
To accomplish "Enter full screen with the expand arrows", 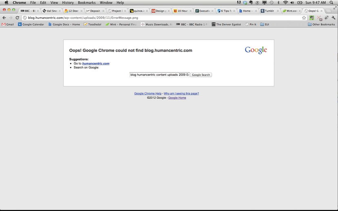I will click(335, 8).
